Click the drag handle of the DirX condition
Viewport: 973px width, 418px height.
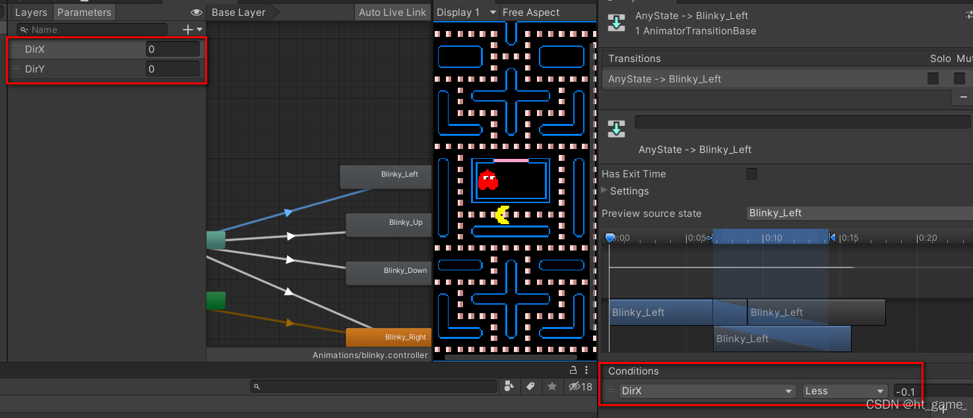[611, 391]
